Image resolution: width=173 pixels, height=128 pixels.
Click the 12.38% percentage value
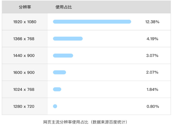click(152, 22)
